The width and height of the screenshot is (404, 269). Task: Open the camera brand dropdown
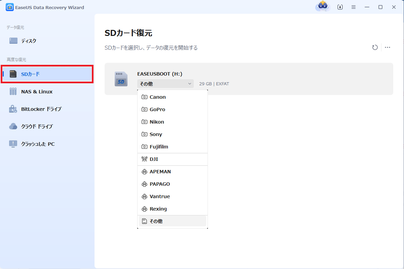(x=165, y=83)
